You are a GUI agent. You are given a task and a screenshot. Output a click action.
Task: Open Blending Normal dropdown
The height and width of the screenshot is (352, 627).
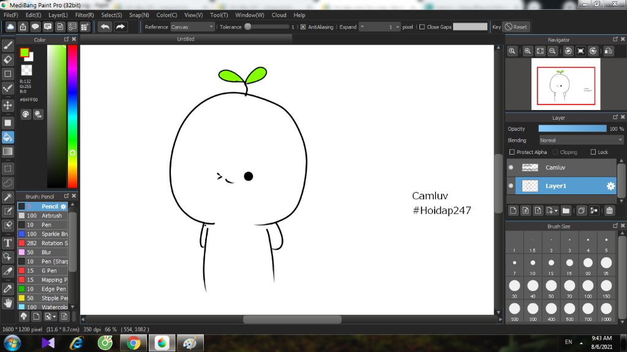581,140
